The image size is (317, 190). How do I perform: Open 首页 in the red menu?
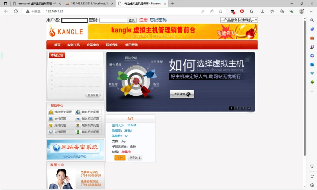click(x=57, y=45)
